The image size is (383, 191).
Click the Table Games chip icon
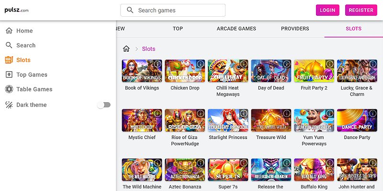coord(9,89)
